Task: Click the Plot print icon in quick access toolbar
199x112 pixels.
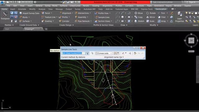Action: (x=19, y=2)
